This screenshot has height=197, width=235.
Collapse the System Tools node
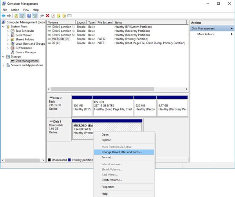click(4, 26)
